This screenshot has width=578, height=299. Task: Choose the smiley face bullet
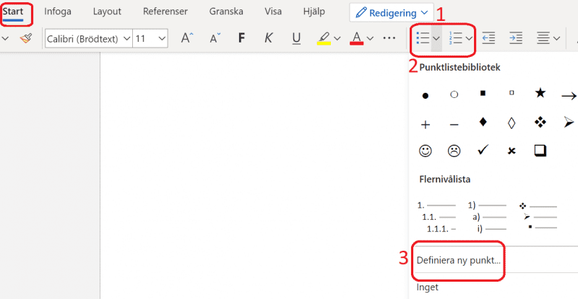coord(426,151)
